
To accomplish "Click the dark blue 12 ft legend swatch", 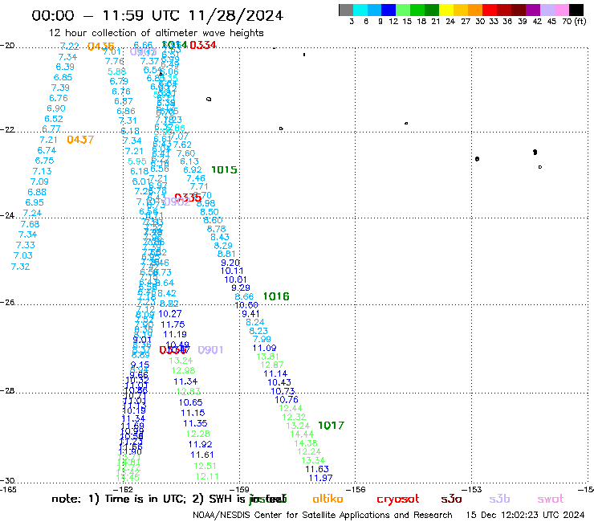I will pyautogui.click(x=389, y=10).
